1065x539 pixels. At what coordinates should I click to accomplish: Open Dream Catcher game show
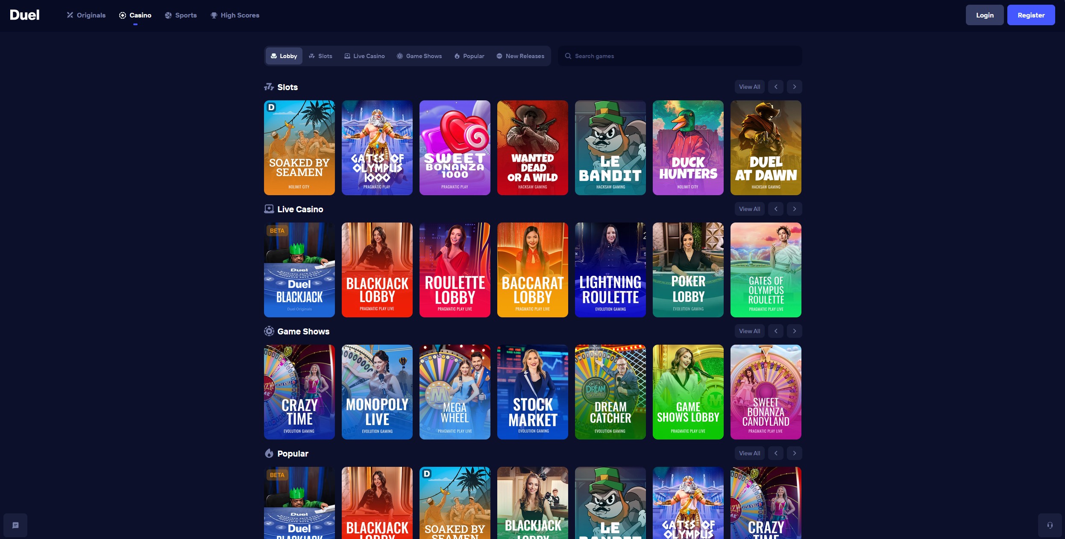(610, 392)
